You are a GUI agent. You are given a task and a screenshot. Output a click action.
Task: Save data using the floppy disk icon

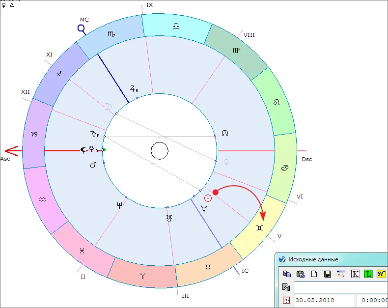coord(327,274)
